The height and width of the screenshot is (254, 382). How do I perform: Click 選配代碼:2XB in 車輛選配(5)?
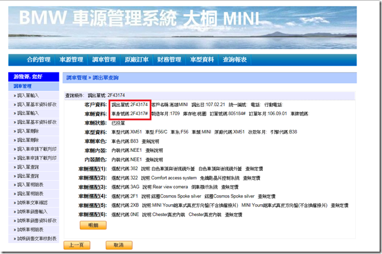point(125,205)
